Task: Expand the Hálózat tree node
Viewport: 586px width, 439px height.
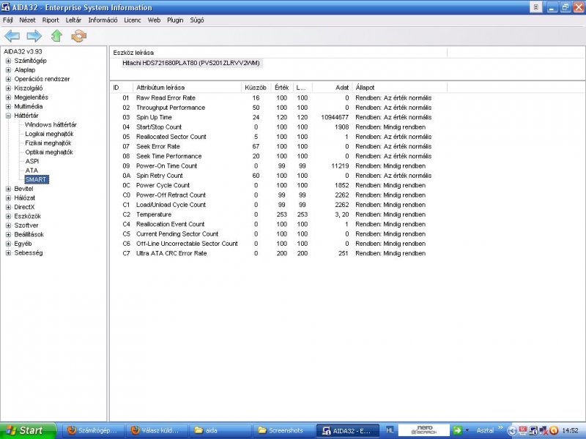Action: pyautogui.click(x=8, y=198)
